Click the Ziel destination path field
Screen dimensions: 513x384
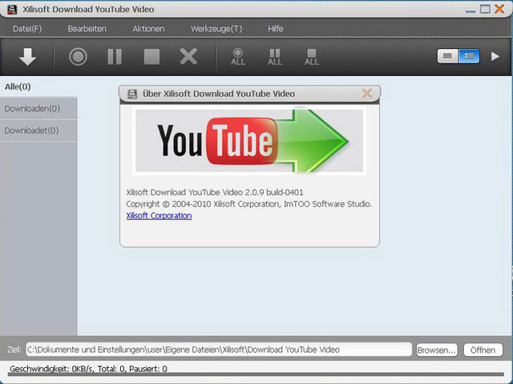[219, 350]
